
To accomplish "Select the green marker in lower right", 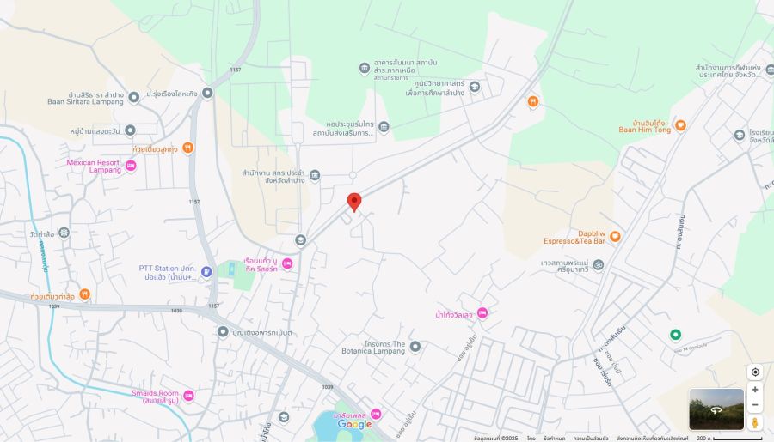I will click(x=675, y=335).
